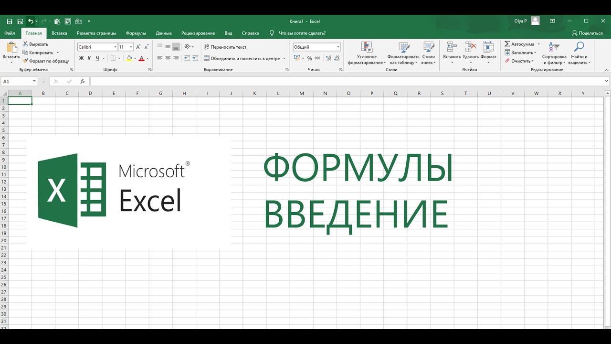Click the 'Что вы хотите сделать?' search box

click(x=298, y=33)
